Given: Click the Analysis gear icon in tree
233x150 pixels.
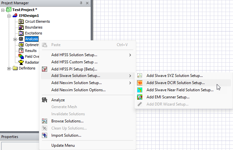Looking at the screenshot, I should (21, 39).
